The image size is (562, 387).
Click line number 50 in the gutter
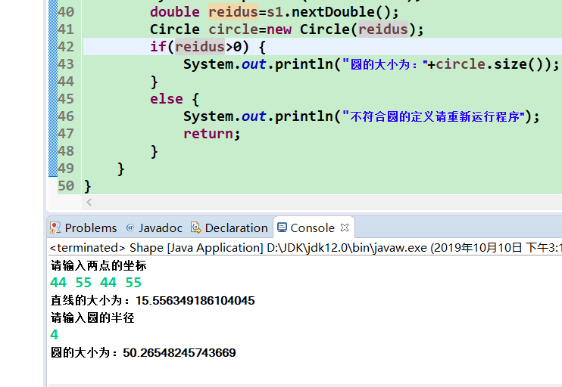pos(66,186)
